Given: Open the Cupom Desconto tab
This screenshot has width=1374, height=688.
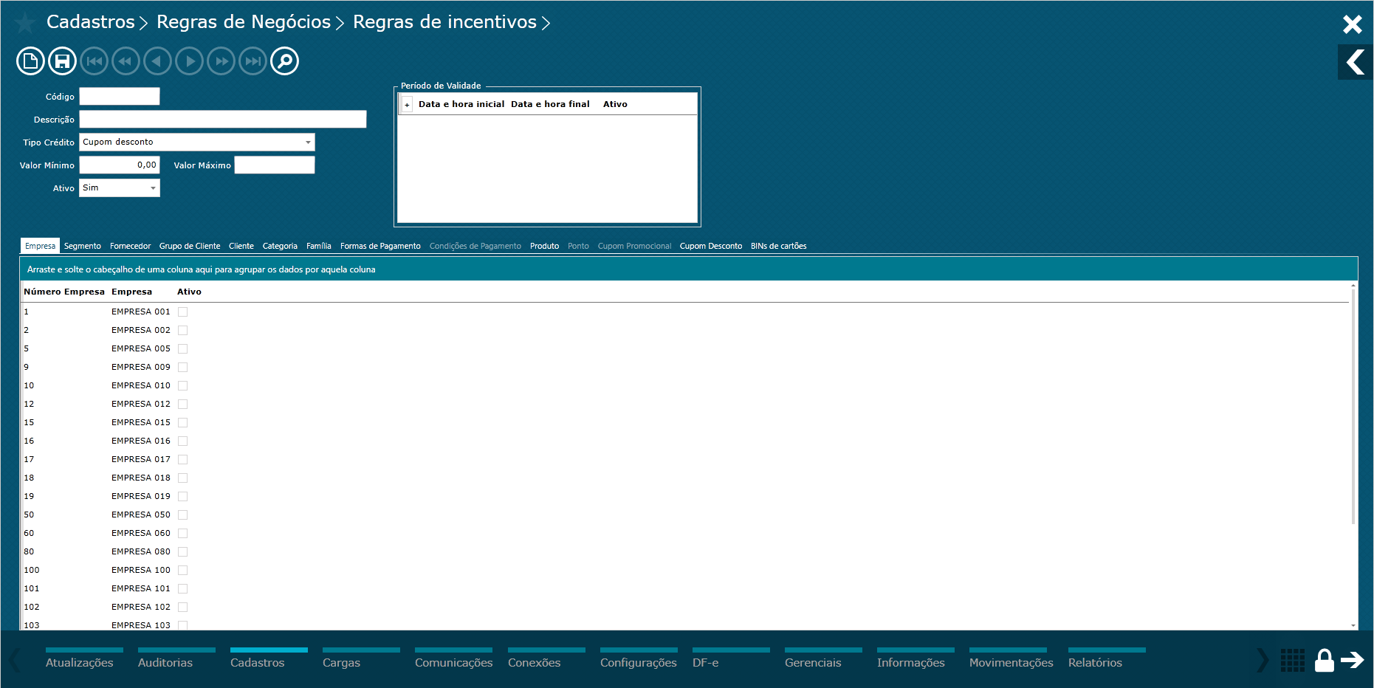Looking at the screenshot, I should 711,247.
